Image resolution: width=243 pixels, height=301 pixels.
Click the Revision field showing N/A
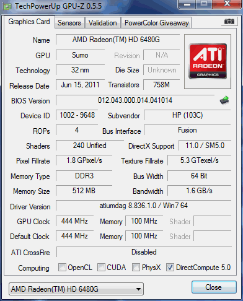tap(162, 55)
